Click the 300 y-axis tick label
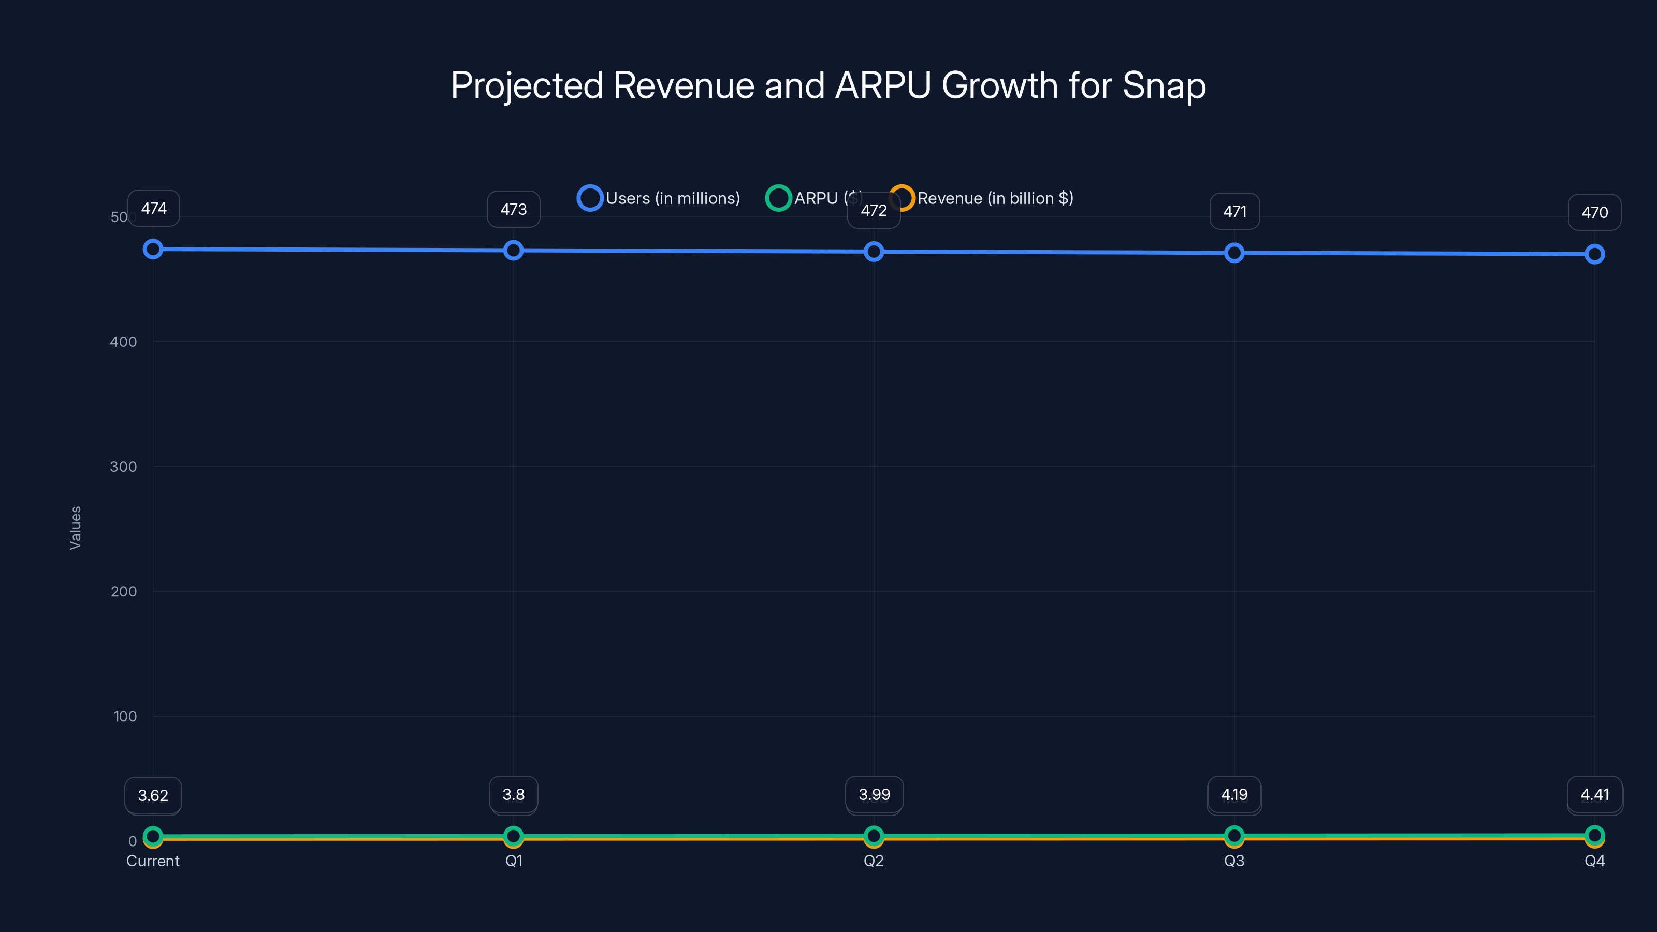The width and height of the screenshot is (1657, 932). pos(124,467)
